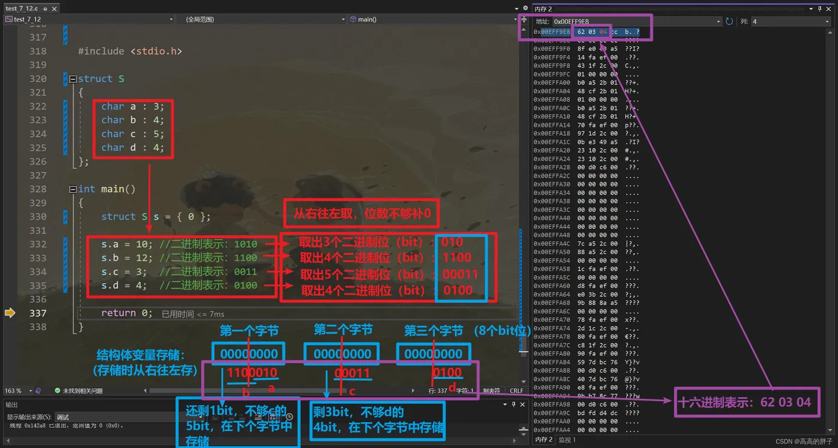The height and width of the screenshot is (448, 838).
Task: Collapse the struct S block
Action: (x=73, y=79)
